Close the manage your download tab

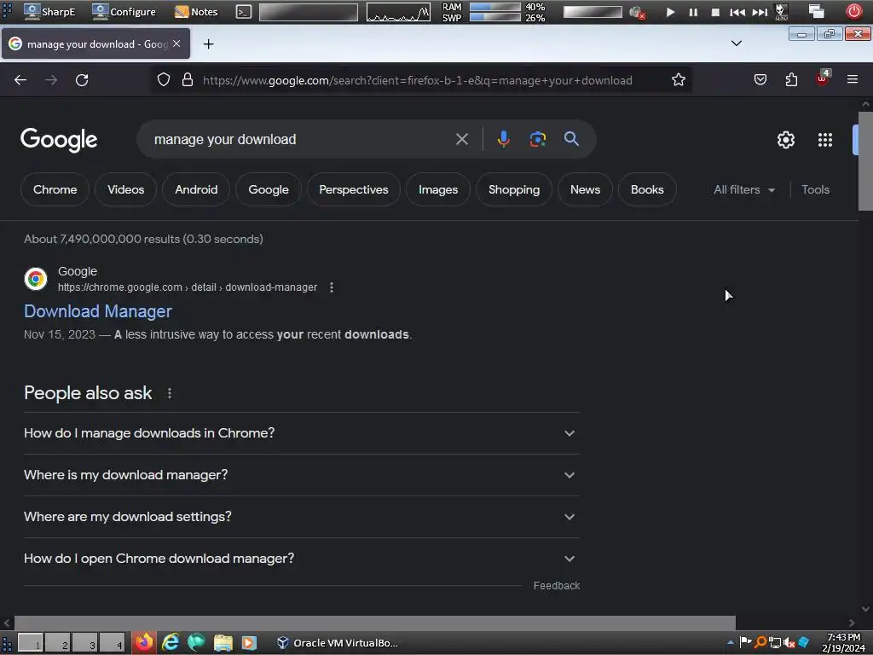(176, 43)
